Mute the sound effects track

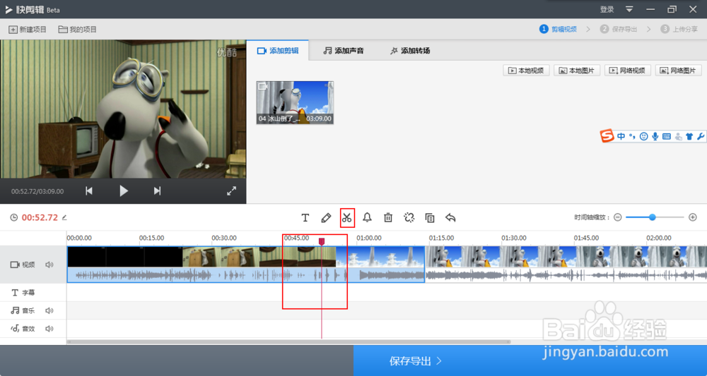pyautogui.click(x=49, y=329)
